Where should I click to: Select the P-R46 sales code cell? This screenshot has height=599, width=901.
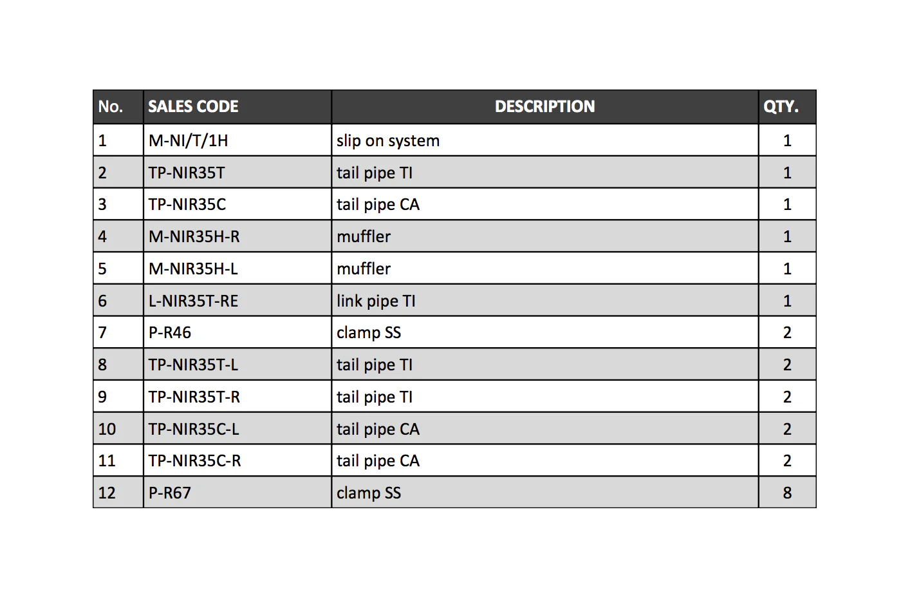(237, 332)
